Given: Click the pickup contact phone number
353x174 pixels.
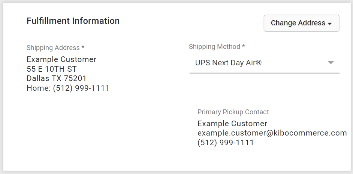Looking at the screenshot, I should 226,143.
